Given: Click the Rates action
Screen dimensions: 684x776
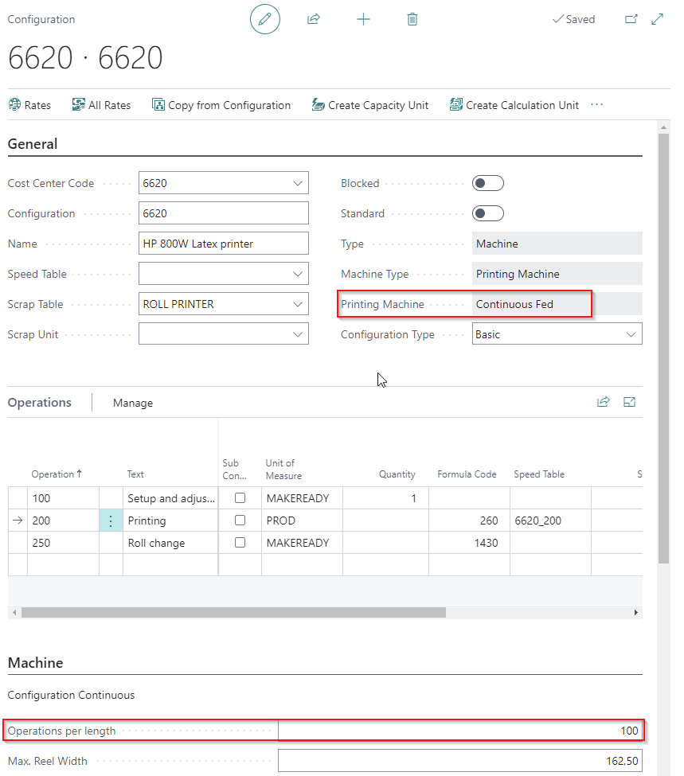Looking at the screenshot, I should coord(30,104).
